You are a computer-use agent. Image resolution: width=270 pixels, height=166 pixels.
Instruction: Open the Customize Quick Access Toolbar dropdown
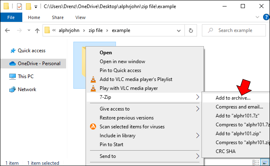coord(36,6)
